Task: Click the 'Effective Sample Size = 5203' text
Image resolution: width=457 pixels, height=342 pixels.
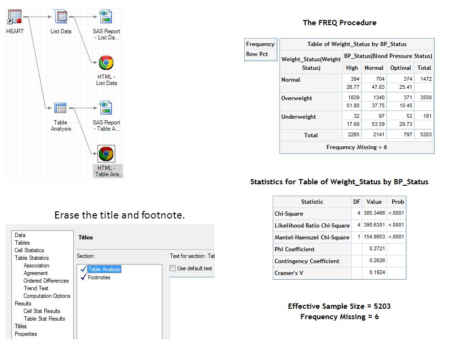Action: 339,306
